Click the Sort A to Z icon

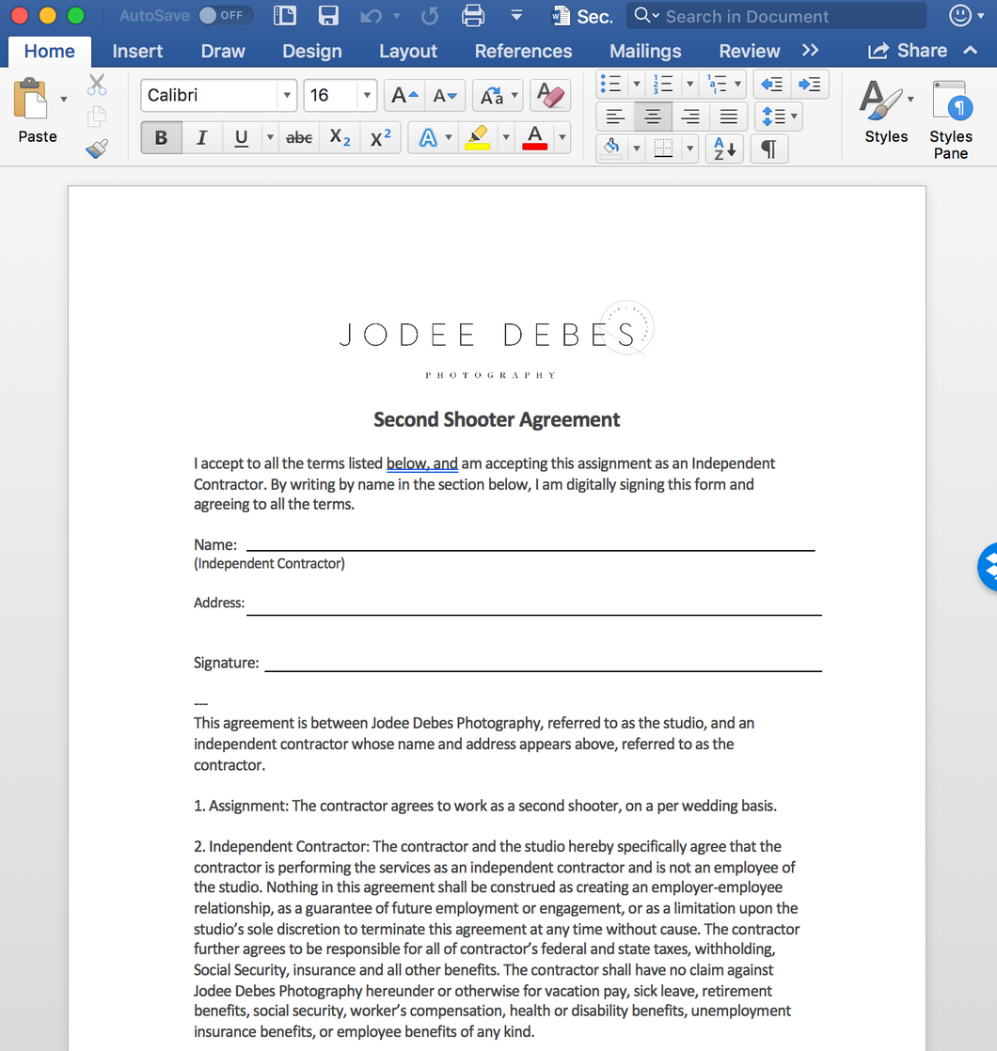coord(726,149)
